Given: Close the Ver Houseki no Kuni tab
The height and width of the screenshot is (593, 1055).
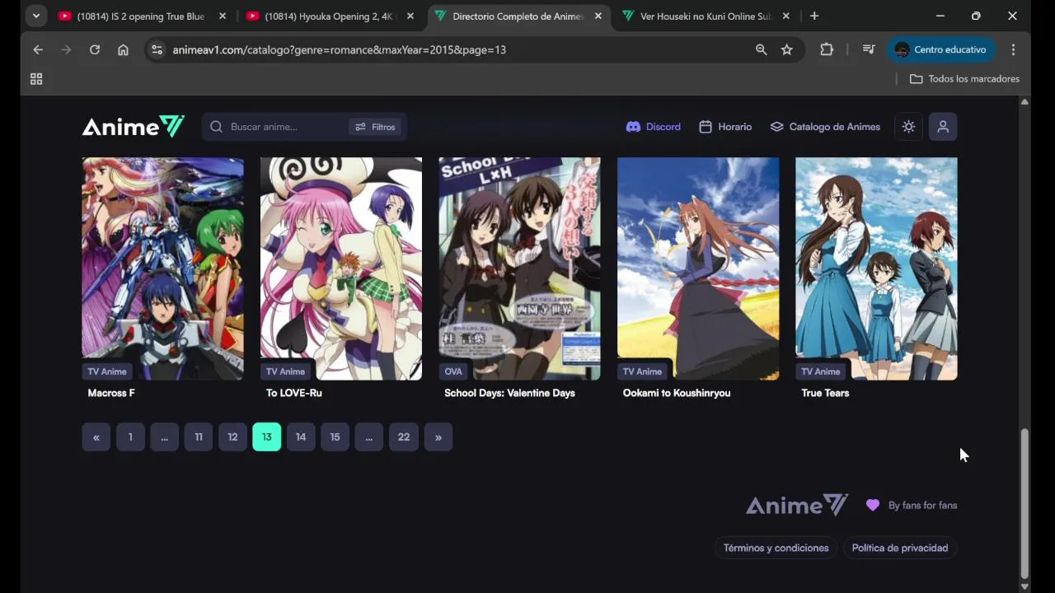Looking at the screenshot, I should (786, 16).
